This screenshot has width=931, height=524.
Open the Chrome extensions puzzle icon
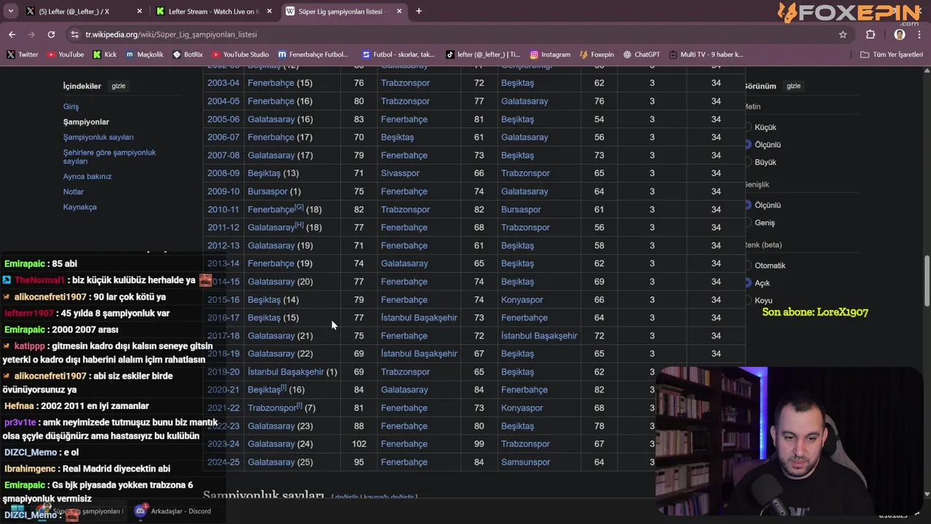point(871,34)
